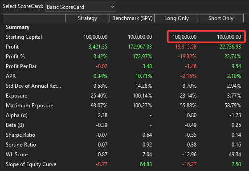The image size is (249, 171).
Task: Click Short Only Profit % value 22.74%
Action: [x=233, y=57]
